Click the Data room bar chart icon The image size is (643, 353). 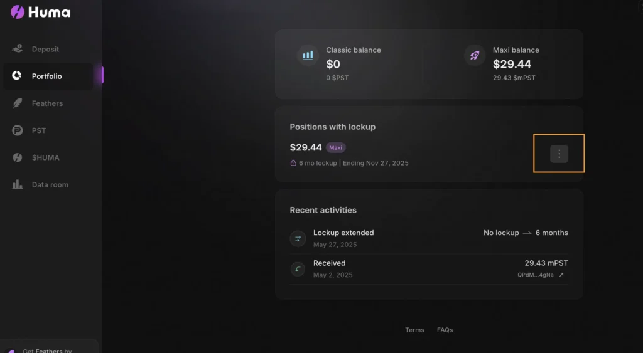click(17, 184)
